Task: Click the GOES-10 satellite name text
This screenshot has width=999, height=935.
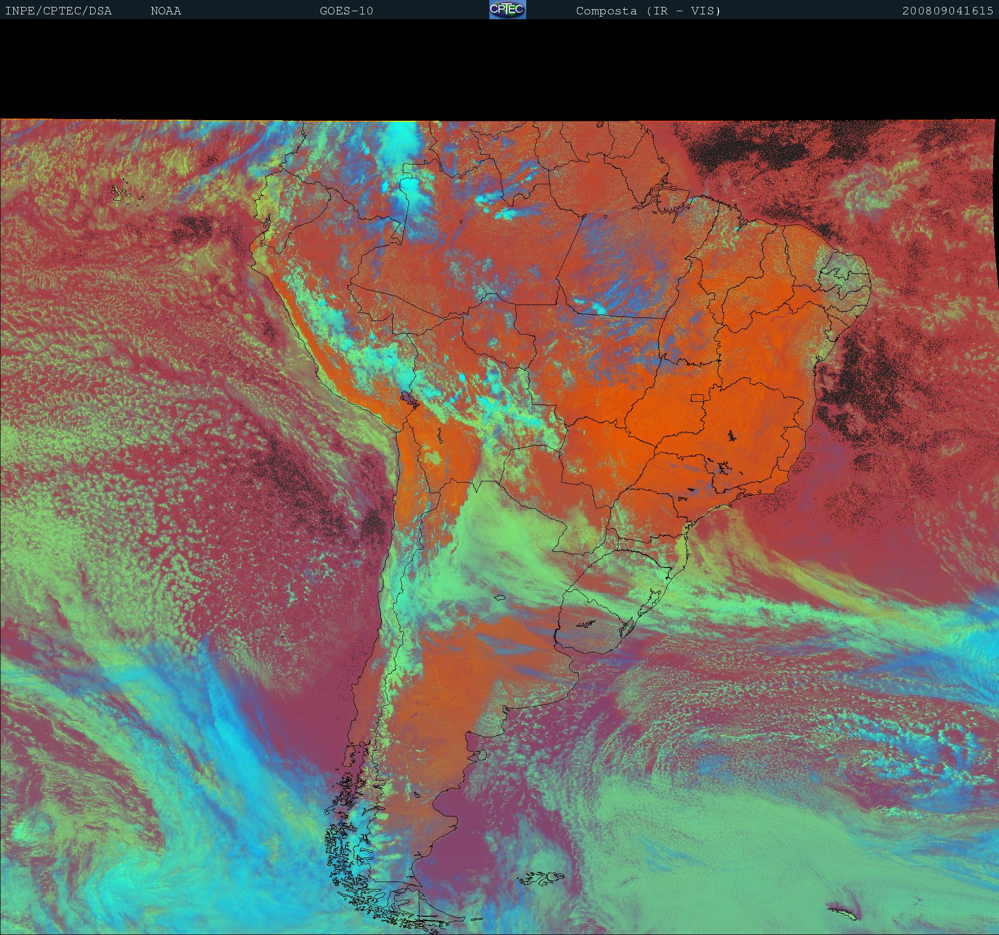Action: tap(346, 11)
